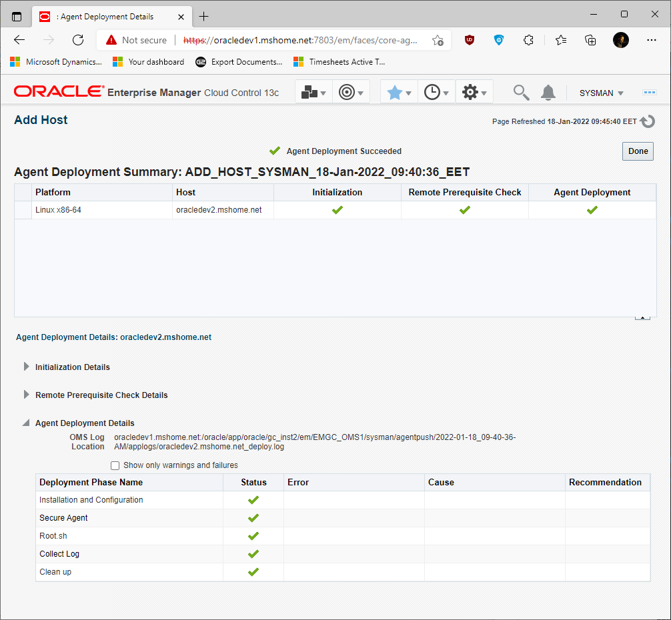The width and height of the screenshot is (671, 620).
Task: Expand Initialization Details section
Action: [x=27, y=367]
